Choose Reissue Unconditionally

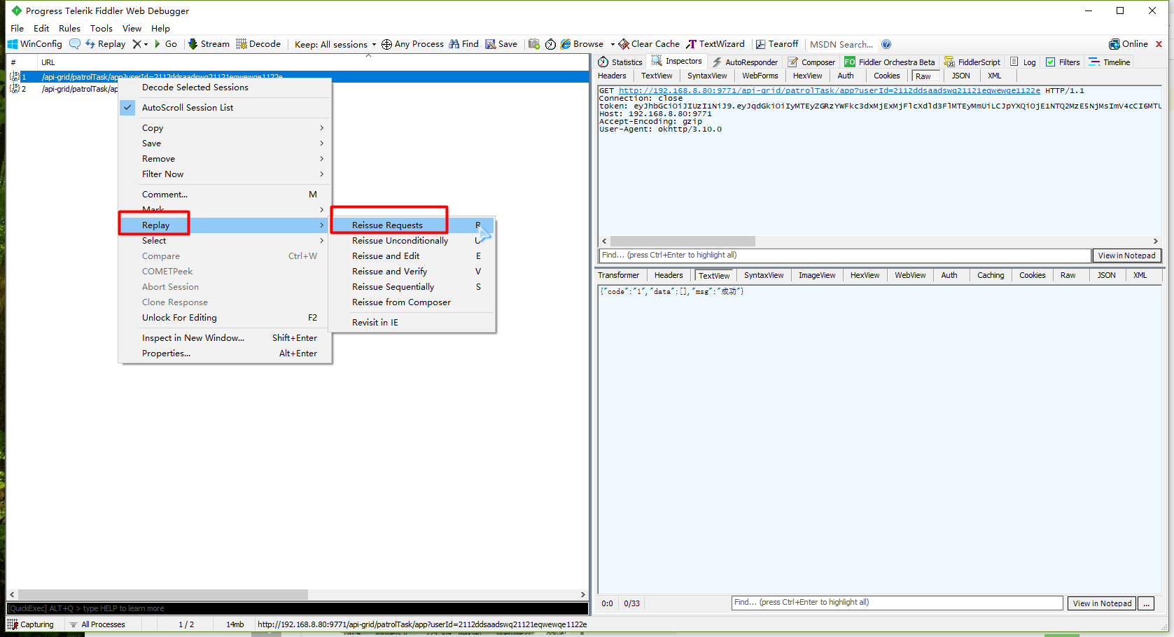pos(412,240)
